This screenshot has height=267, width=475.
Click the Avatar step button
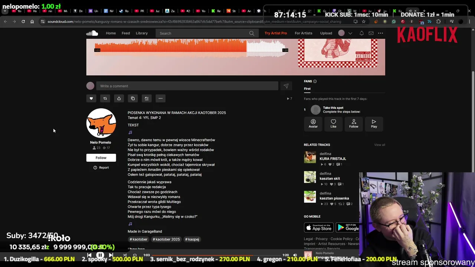(313, 124)
